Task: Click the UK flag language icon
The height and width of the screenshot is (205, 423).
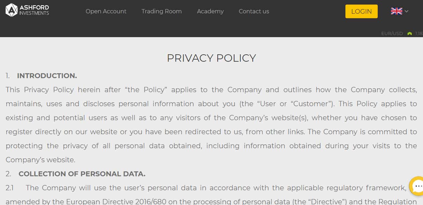Action: (396, 11)
